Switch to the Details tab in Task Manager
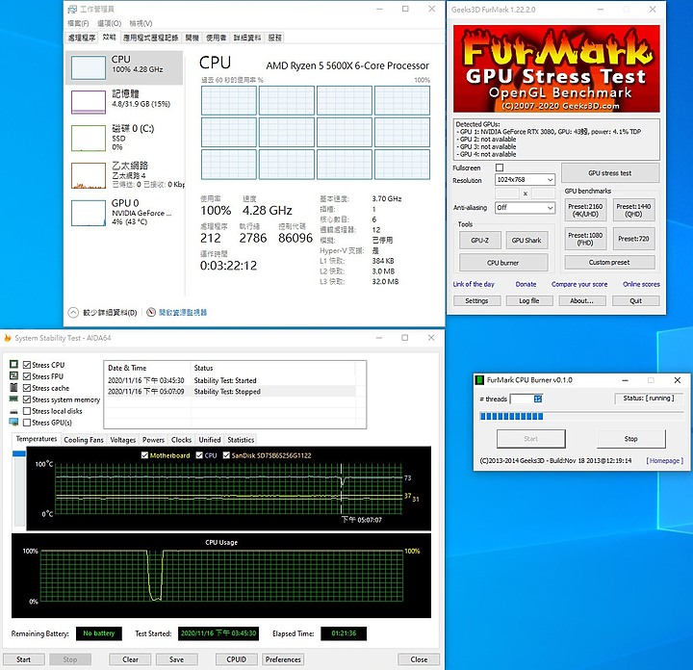Image resolution: width=693 pixels, height=670 pixels. point(247,38)
